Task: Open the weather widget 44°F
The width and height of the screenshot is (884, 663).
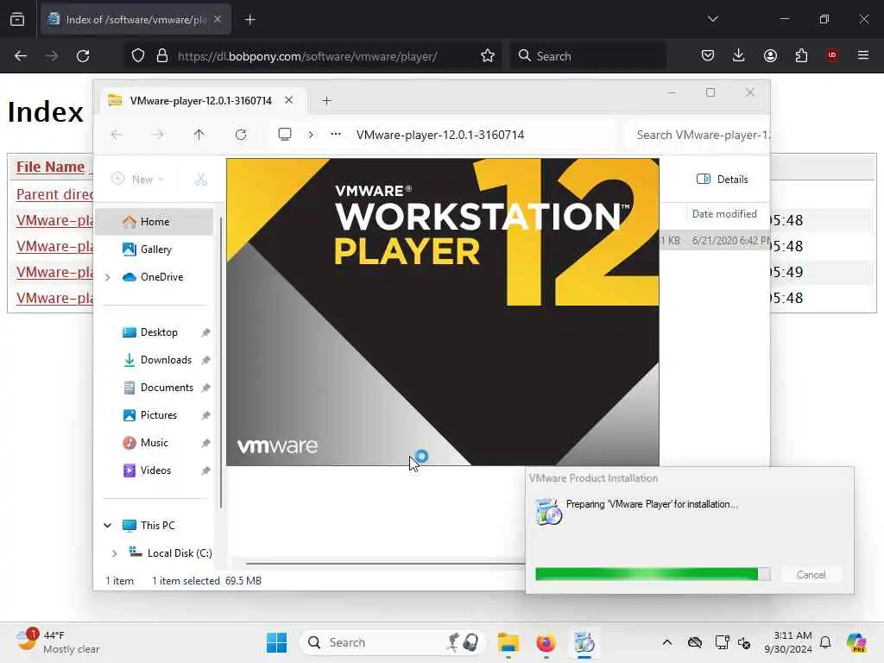Action: 58,642
